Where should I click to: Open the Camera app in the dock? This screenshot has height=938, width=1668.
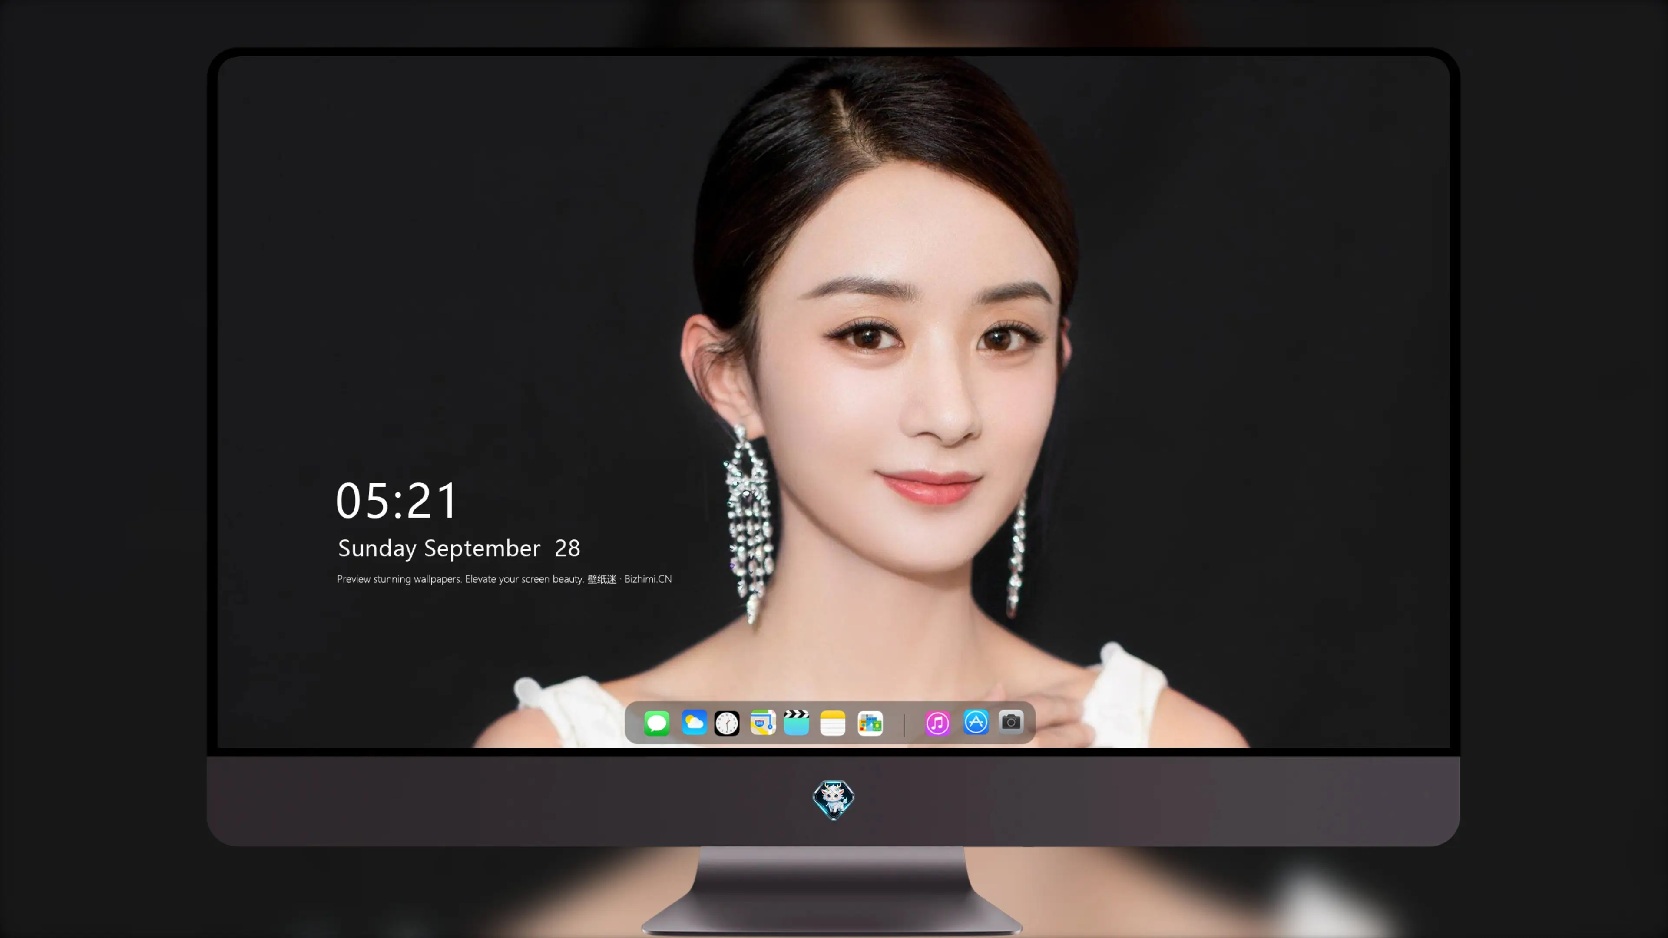coord(1011,722)
